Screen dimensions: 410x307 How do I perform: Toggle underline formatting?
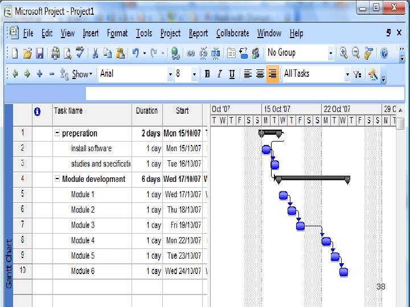pos(232,74)
